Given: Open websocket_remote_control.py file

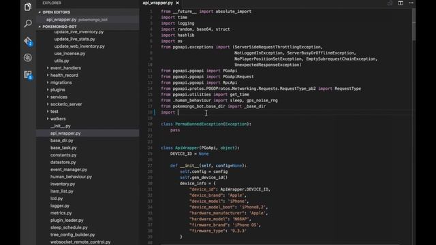Looking at the screenshot, I should (80, 242).
